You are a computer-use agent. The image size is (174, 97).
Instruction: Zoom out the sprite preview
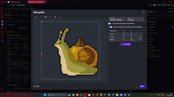tap(36, 17)
